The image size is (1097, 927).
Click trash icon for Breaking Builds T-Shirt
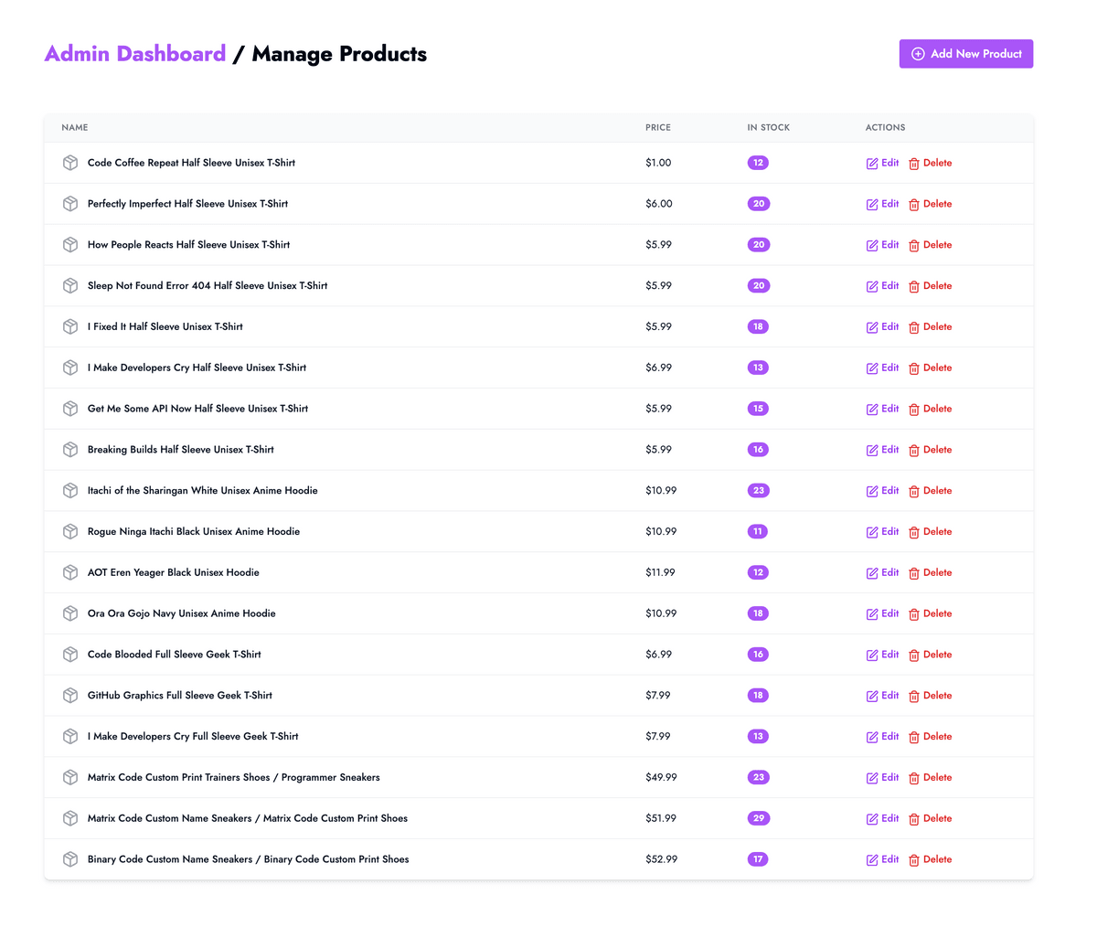tap(913, 450)
